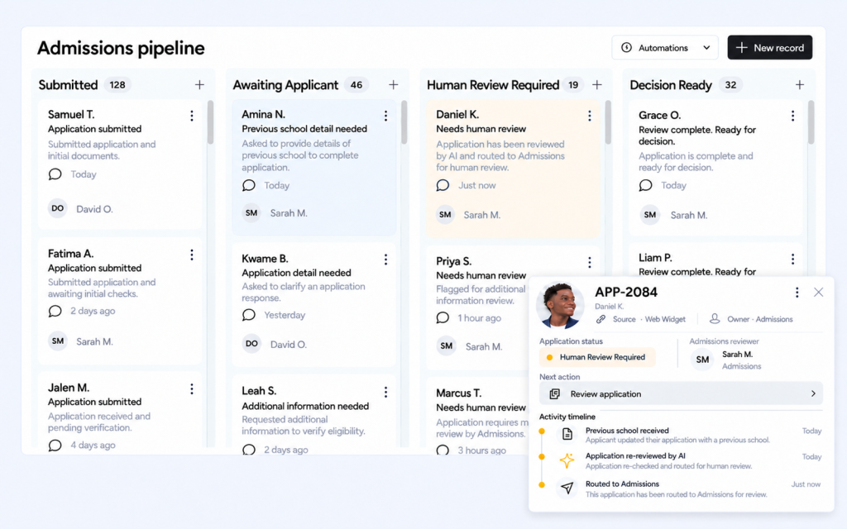Open options menu for Grace O. card

(792, 116)
